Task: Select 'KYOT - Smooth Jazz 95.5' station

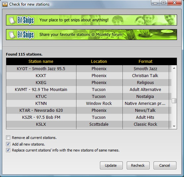Action: click(89, 68)
